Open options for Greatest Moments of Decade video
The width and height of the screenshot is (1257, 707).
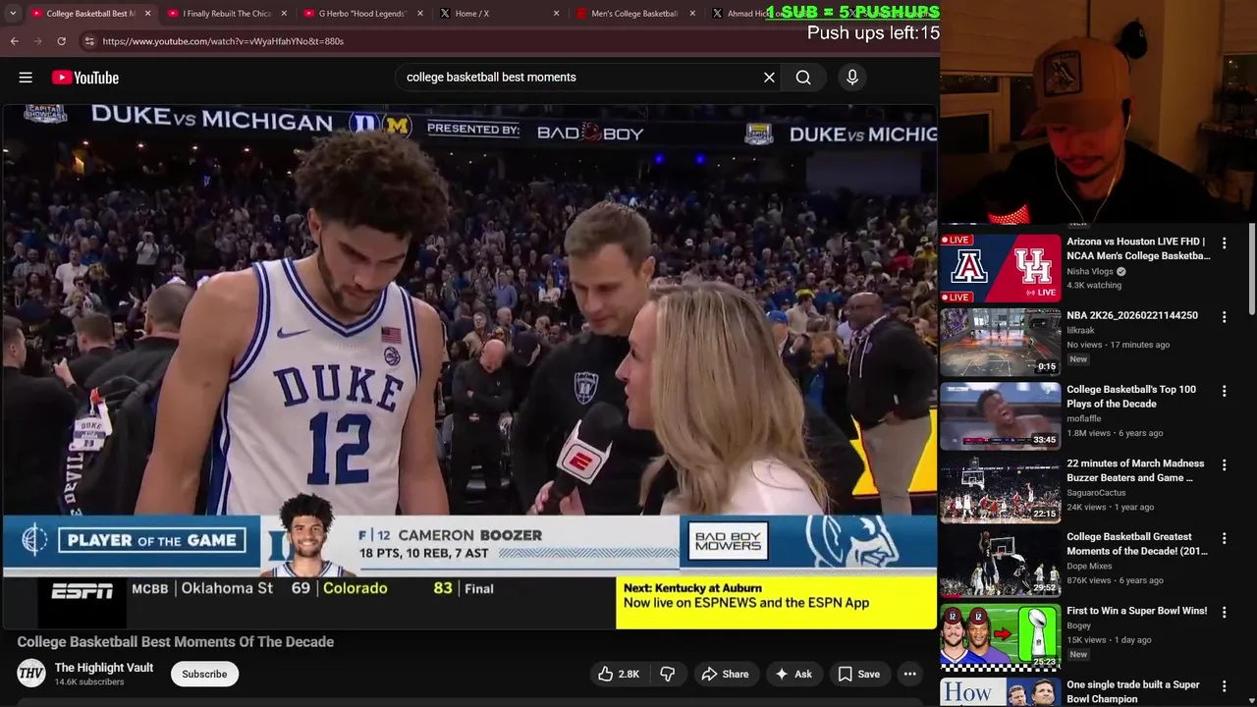[1224, 538]
